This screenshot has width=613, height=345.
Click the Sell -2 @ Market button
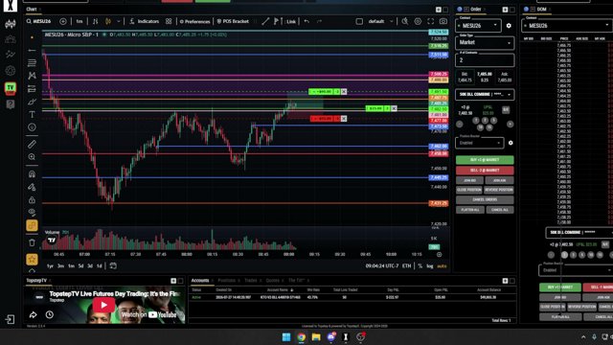point(485,171)
